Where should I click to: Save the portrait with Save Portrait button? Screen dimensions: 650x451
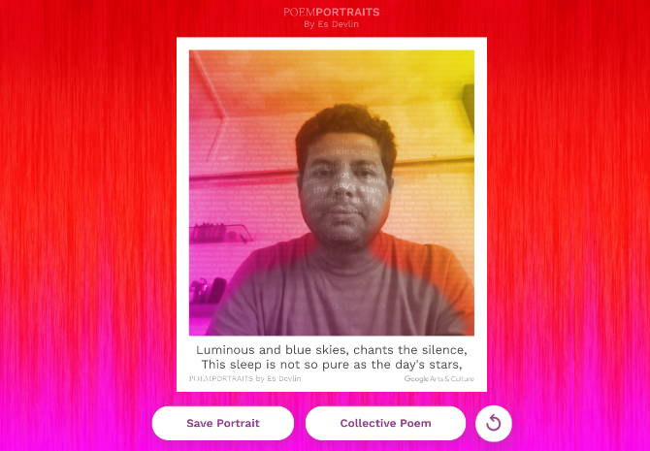tap(223, 423)
